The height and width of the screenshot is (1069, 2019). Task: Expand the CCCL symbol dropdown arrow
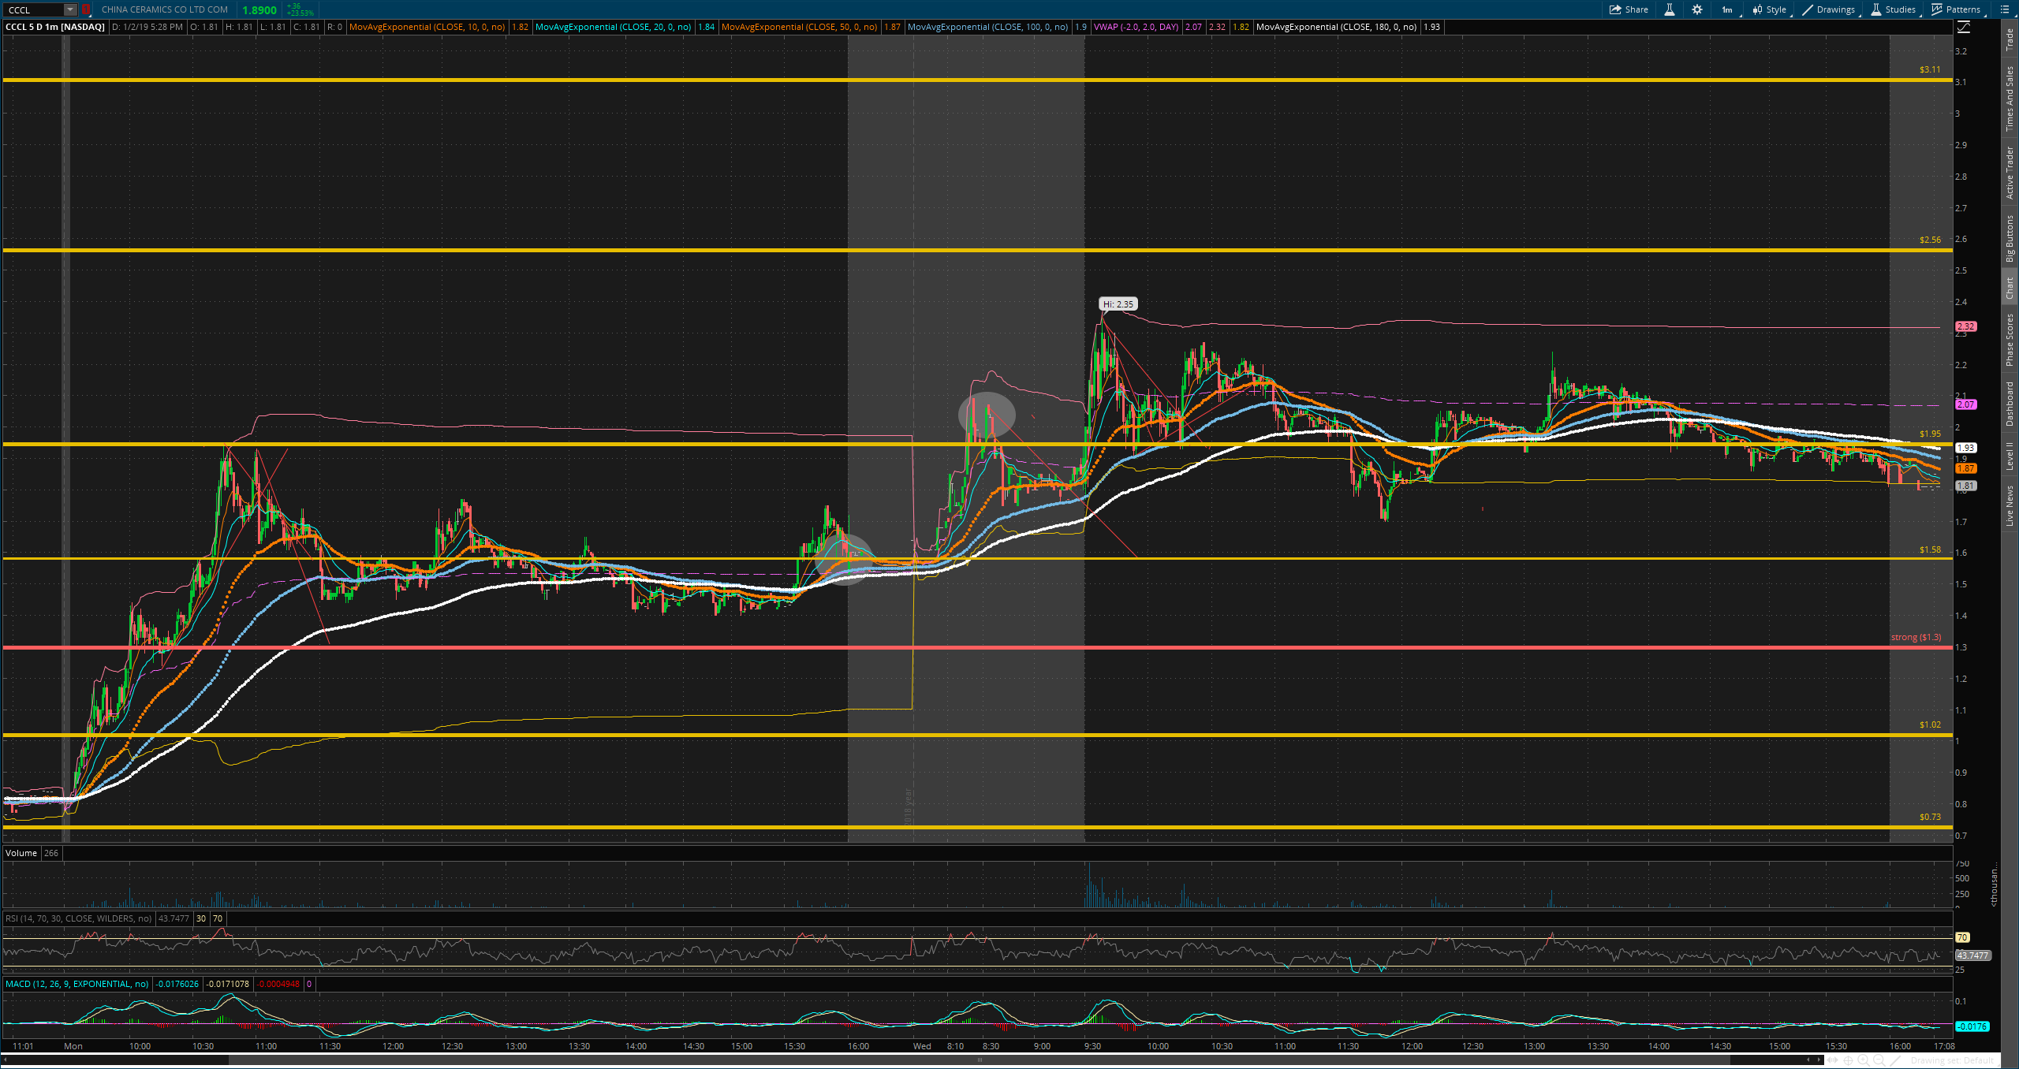[70, 9]
